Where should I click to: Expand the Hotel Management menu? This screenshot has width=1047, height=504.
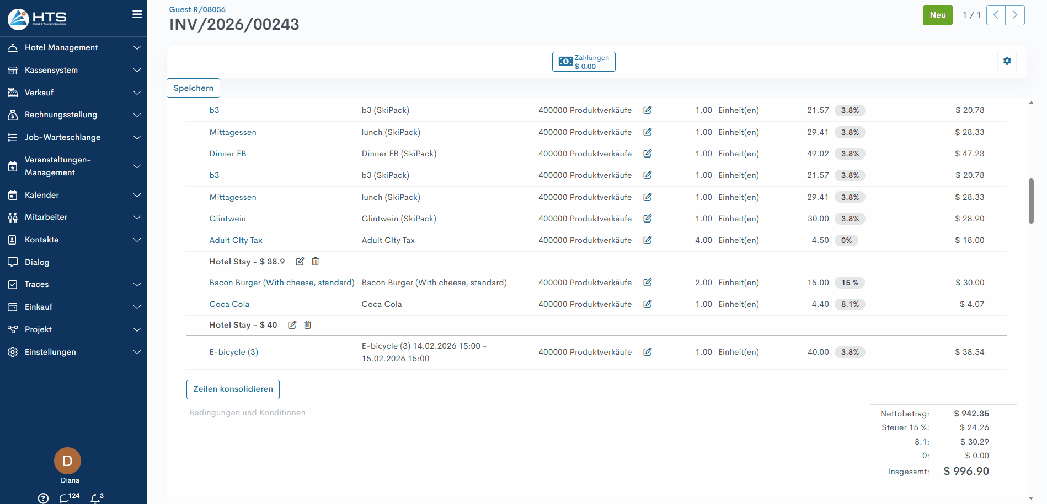pos(73,48)
